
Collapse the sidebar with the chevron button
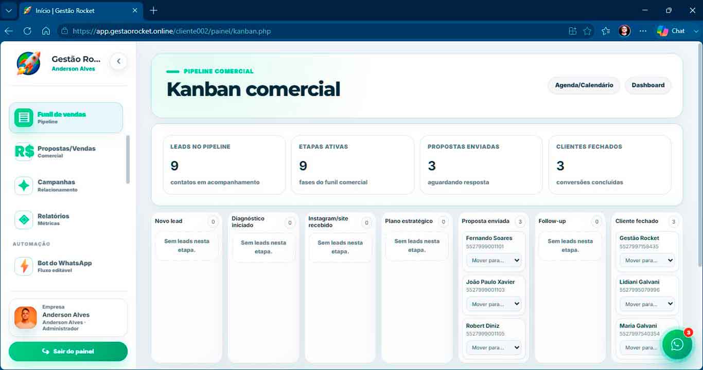[118, 62]
